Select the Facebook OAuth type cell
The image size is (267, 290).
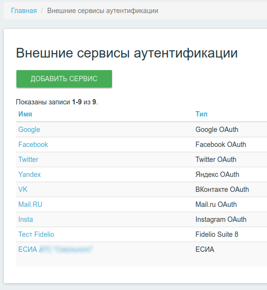coord(221,145)
